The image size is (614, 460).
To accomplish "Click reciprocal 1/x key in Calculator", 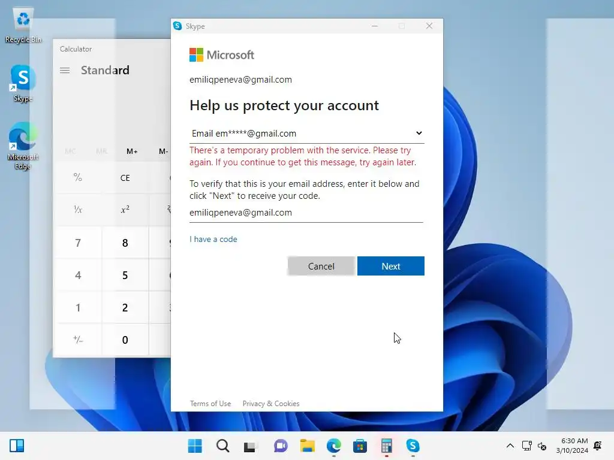I will click(77, 210).
